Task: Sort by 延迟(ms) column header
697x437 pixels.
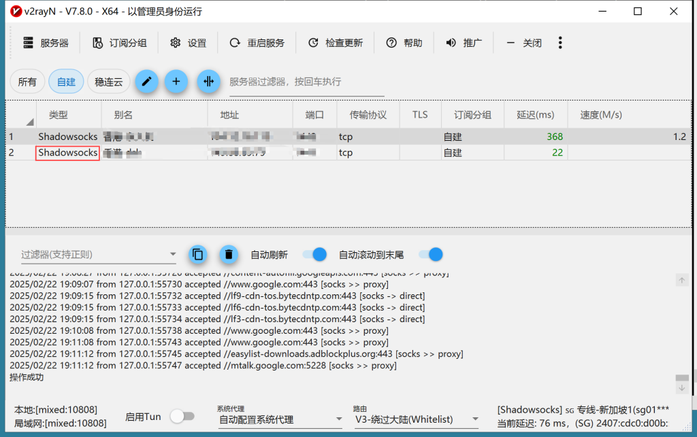Action: (534, 115)
